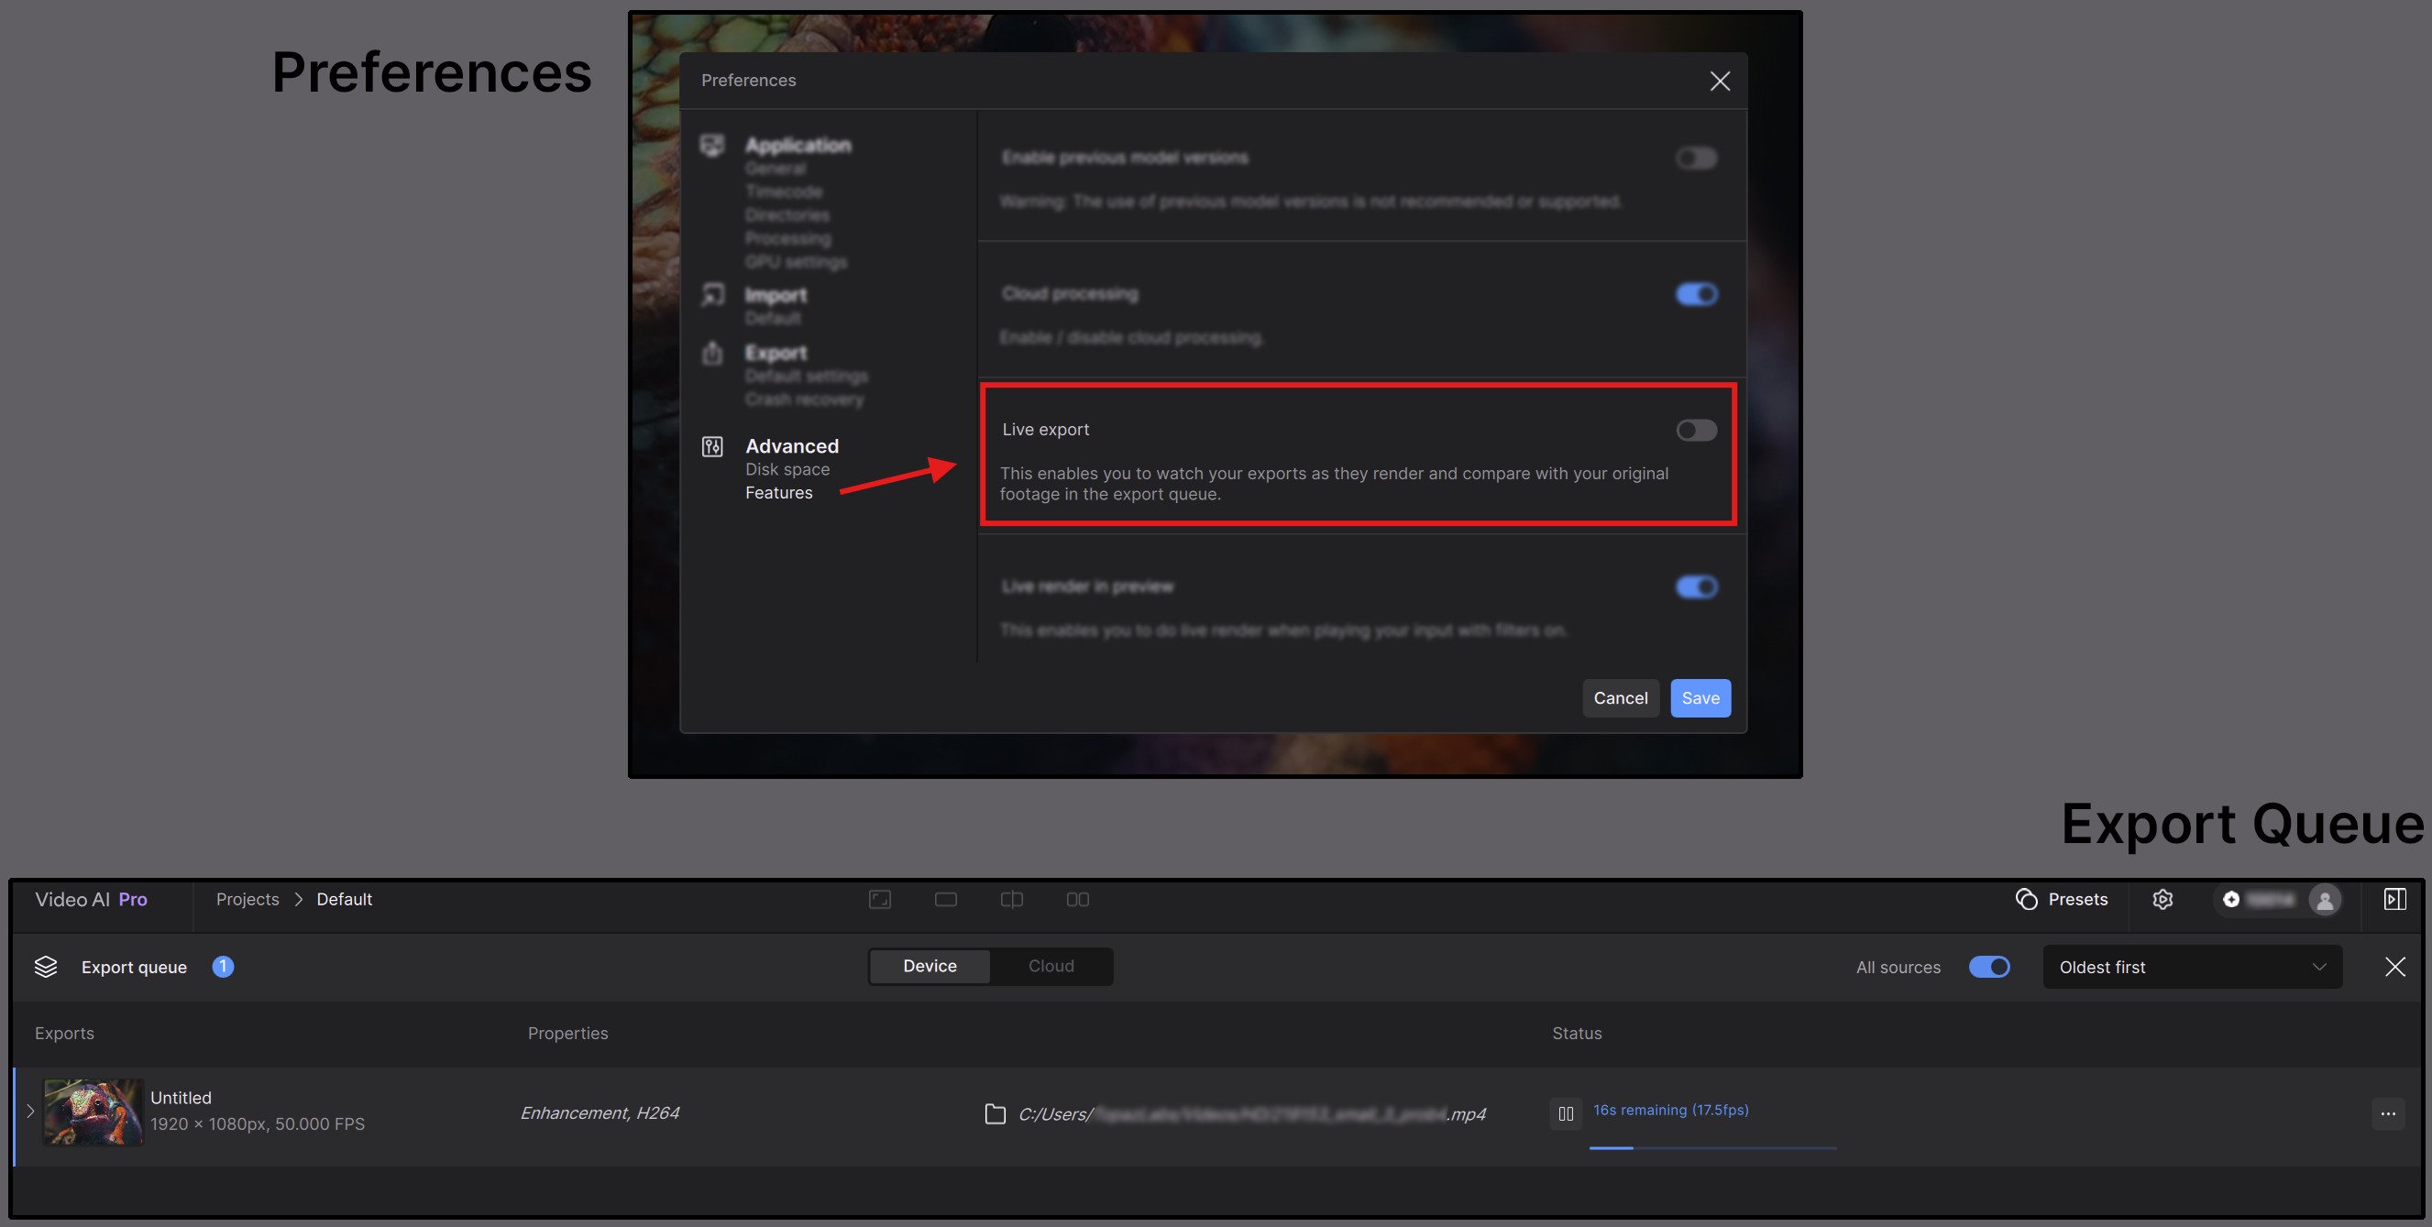Select Features under Advanced
This screenshot has width=2432, height=1227.
point(778,493)
